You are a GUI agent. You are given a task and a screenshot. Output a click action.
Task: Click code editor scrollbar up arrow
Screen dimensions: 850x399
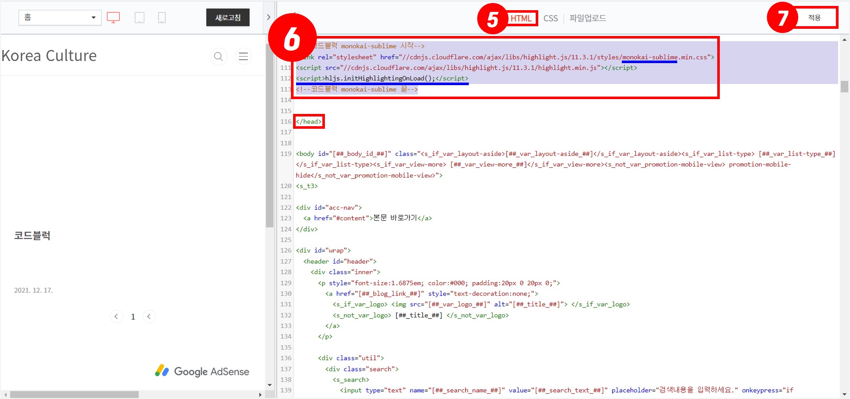click(x=844, y=40)
